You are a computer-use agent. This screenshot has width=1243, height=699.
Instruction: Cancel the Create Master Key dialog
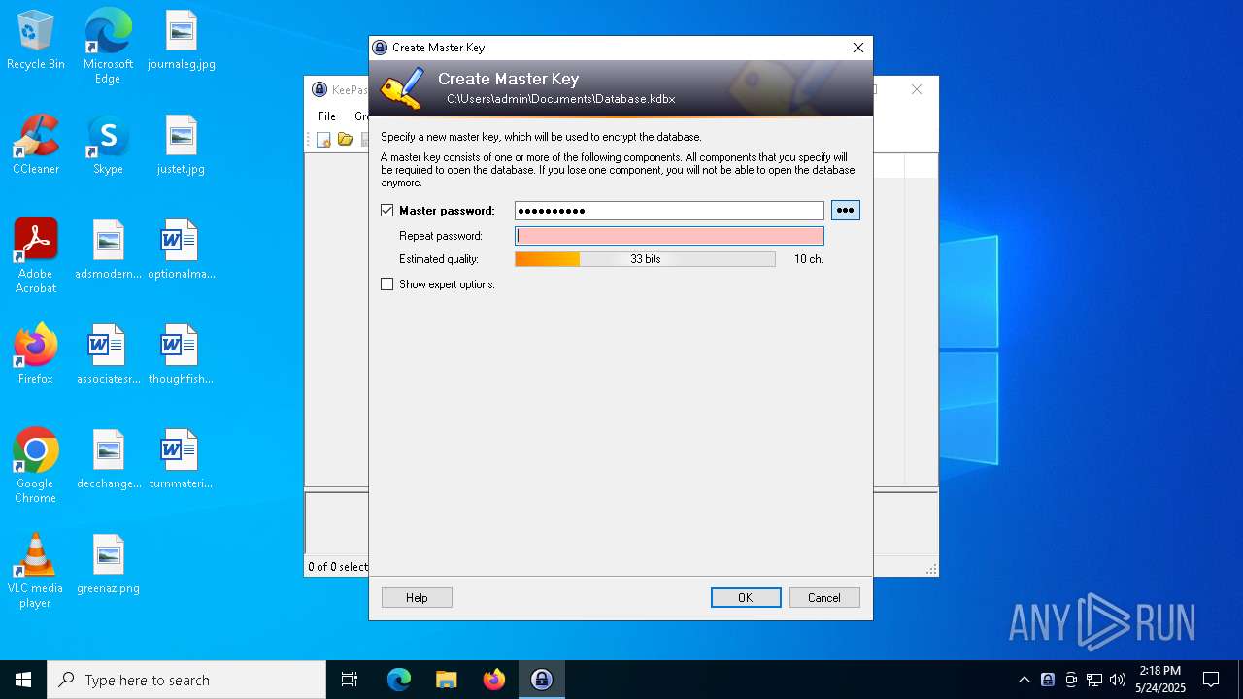(x=824, y=598)
